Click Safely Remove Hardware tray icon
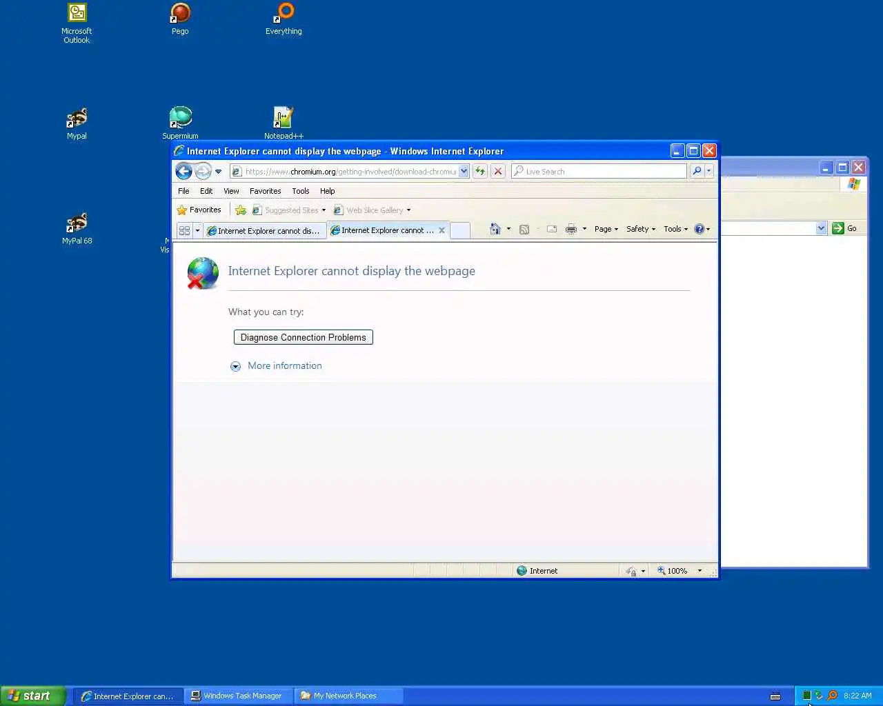 coord(819,696)
